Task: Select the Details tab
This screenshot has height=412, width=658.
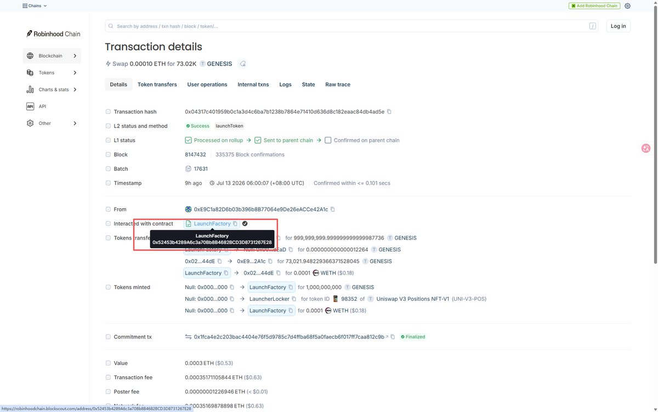Action: [118, 84]
